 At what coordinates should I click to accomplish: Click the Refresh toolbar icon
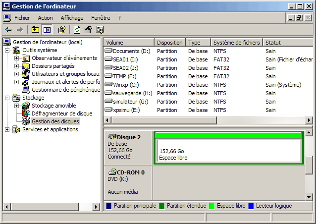click(77, 30)
